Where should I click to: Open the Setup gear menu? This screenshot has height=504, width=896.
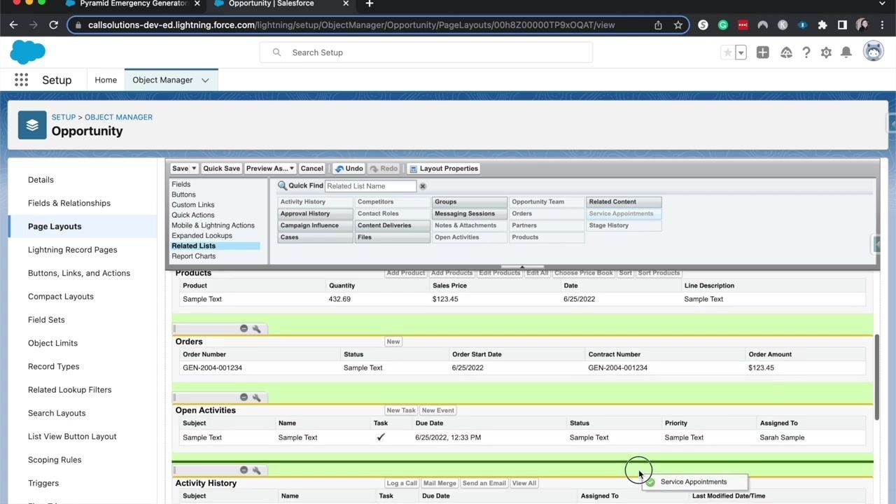pos(826,52)
